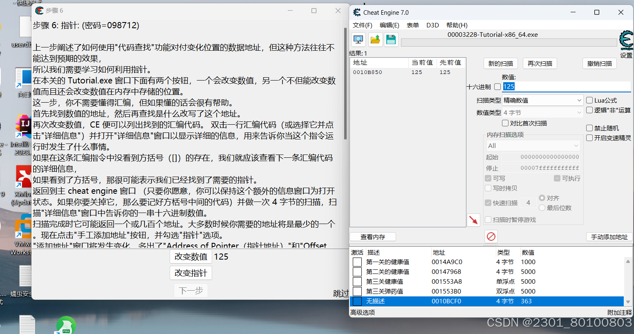The height and width of the screenshot is (334, 634).
Task: Open the 表单 menu
Action: click(413, 25)
